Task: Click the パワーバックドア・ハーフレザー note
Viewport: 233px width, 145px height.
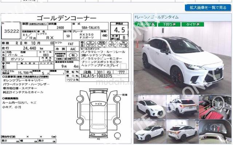Action: [26, 84]
